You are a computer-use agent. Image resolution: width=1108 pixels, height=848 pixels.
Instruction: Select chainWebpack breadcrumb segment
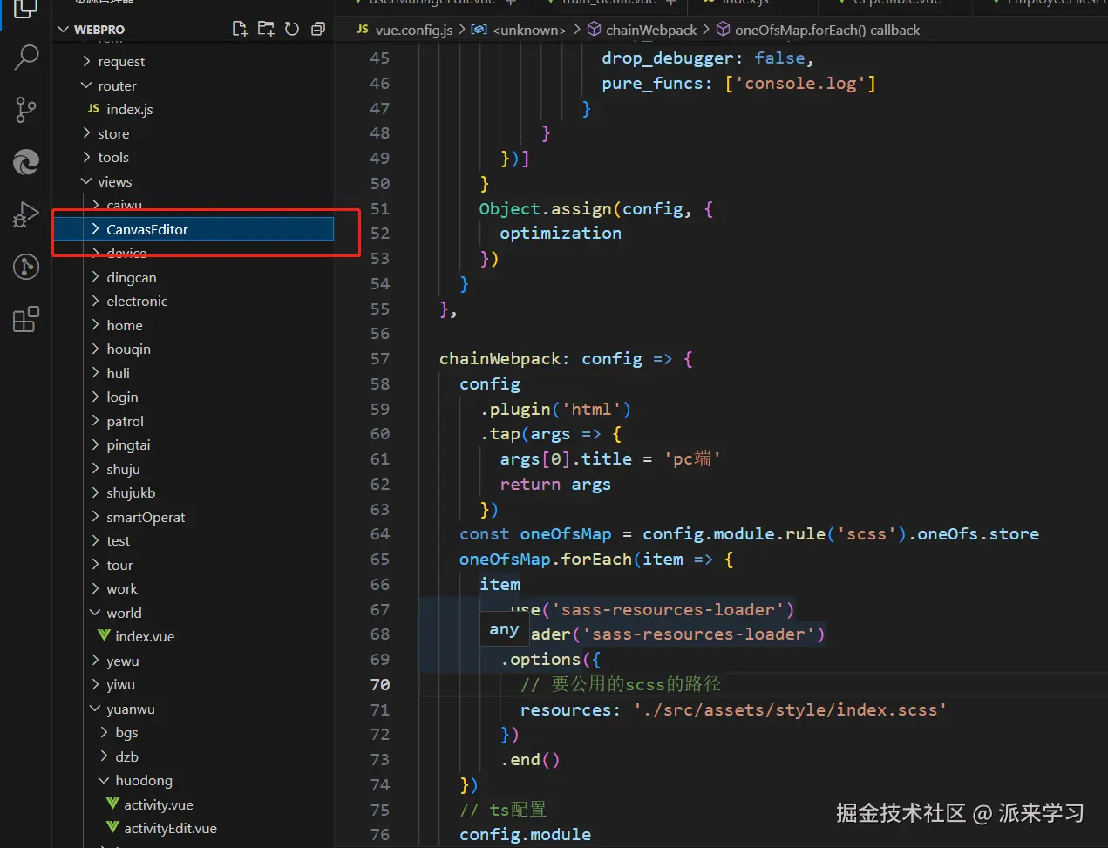pos(651,30)
